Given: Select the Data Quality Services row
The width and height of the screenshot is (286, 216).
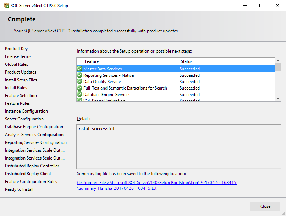Looking at the screenshot, I should pyautogui.click(x=176, y=81).
